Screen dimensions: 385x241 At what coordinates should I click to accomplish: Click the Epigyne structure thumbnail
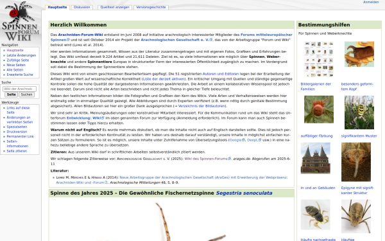[x=355, y=162]
